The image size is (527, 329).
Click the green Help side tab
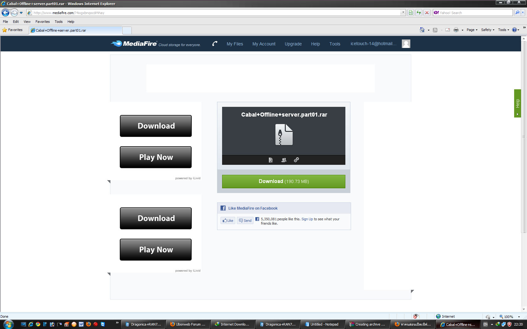coord(518,103)
